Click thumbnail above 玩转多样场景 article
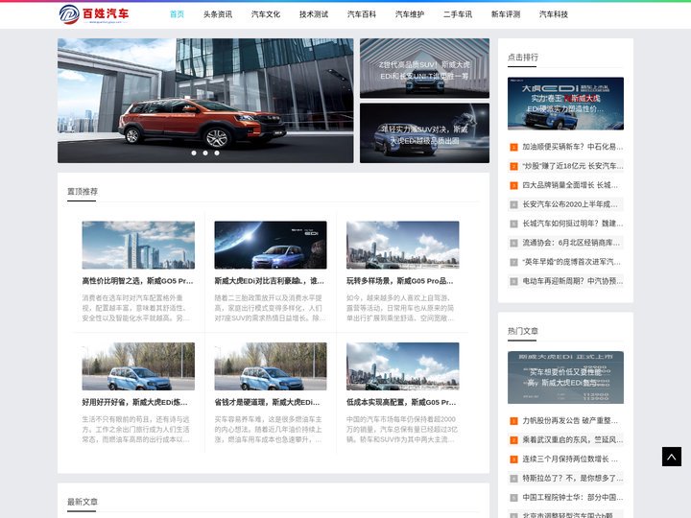The image size is (691, 518). (403, 245)
